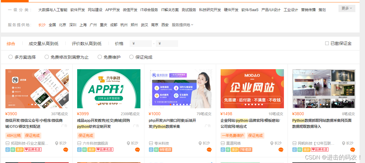Select 微信开发 category
The height and width of the screenshot is (163, 365).
tap(130, 10)
